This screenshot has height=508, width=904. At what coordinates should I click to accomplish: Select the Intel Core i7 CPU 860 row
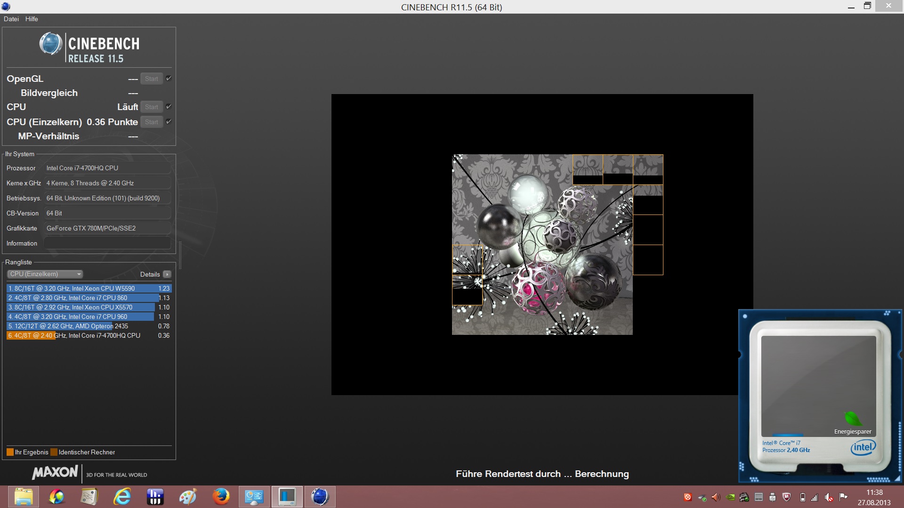(x=89, y=298)
